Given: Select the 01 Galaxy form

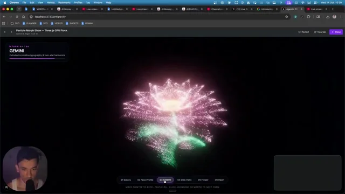Looking at the screenshot, I should coord(126,179).
